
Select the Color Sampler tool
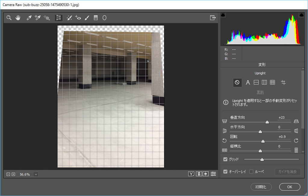pos(38,18)
